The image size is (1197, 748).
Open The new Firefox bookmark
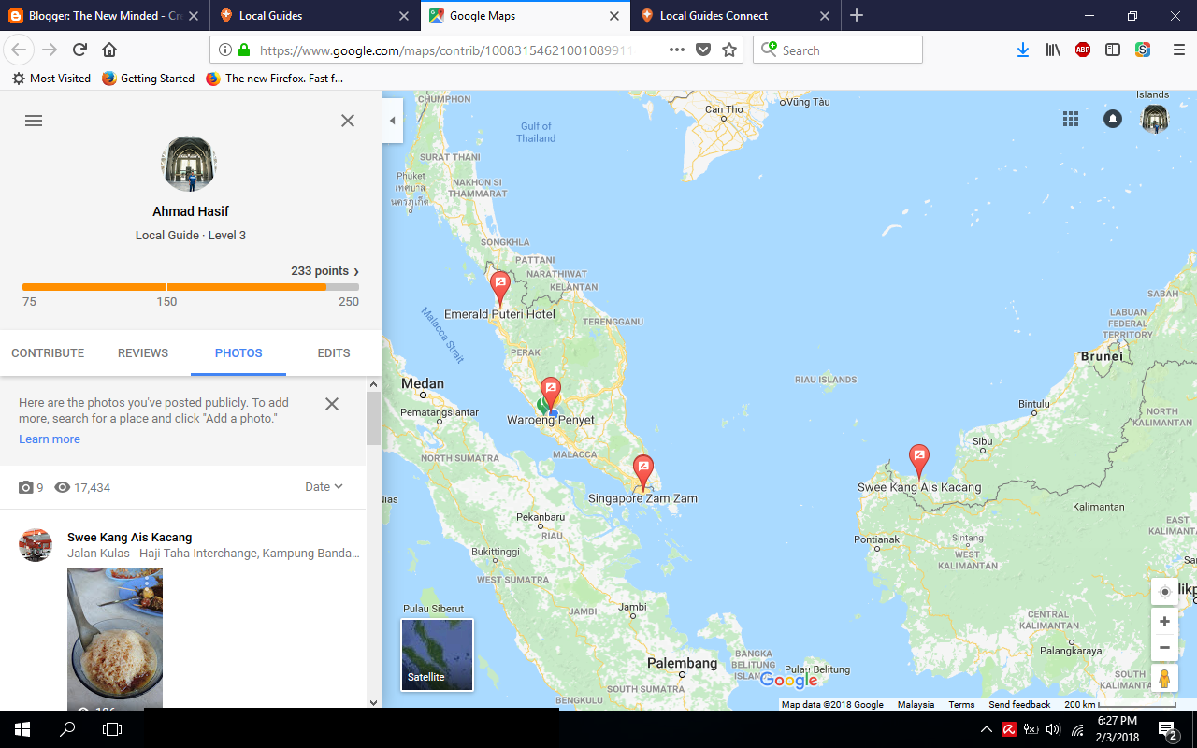[x=275, y=79]
